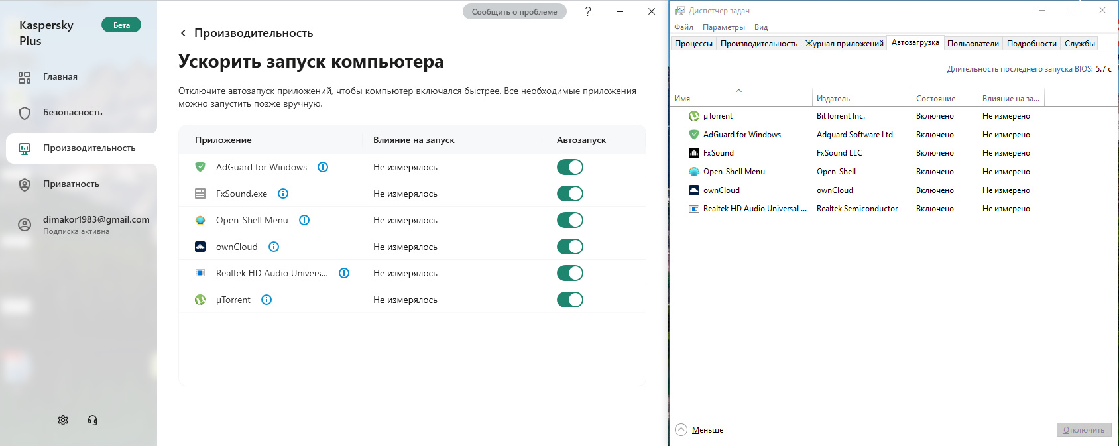Open the Параметры menu in Task Manager

724,27
